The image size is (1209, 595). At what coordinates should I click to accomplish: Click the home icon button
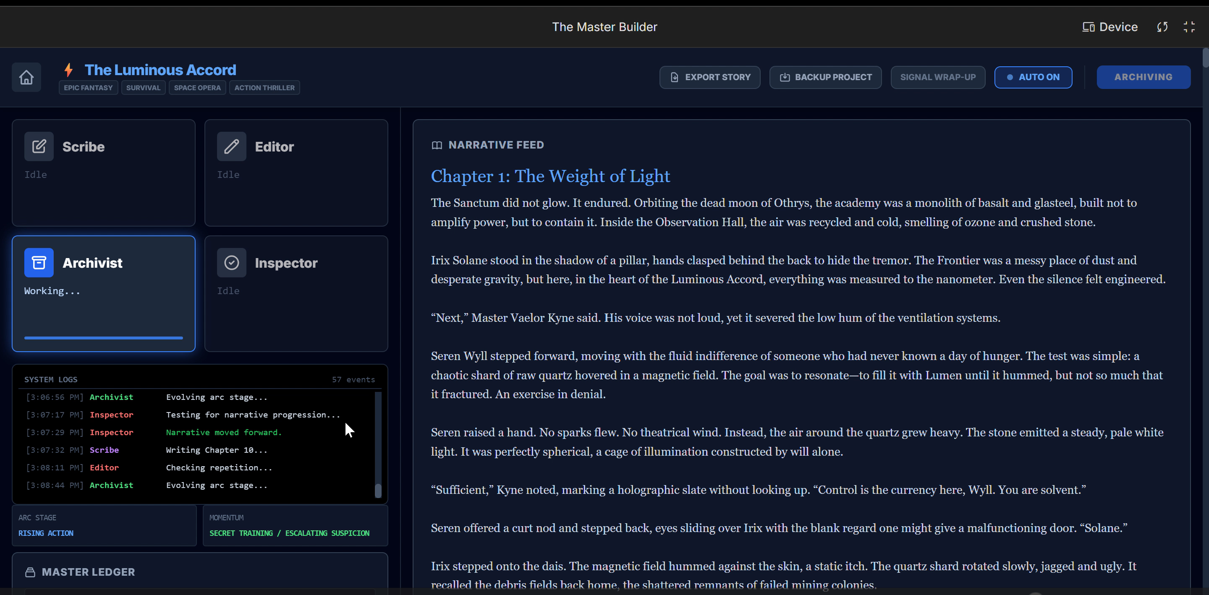coord(26,77)
